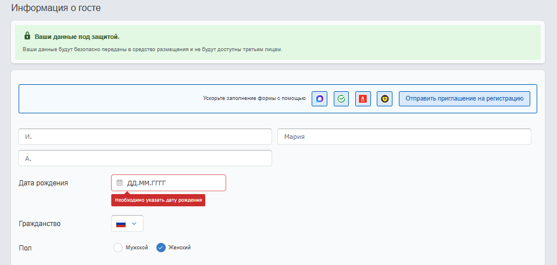Click the yellow-black T-Bank shield icon

(384, 99)
